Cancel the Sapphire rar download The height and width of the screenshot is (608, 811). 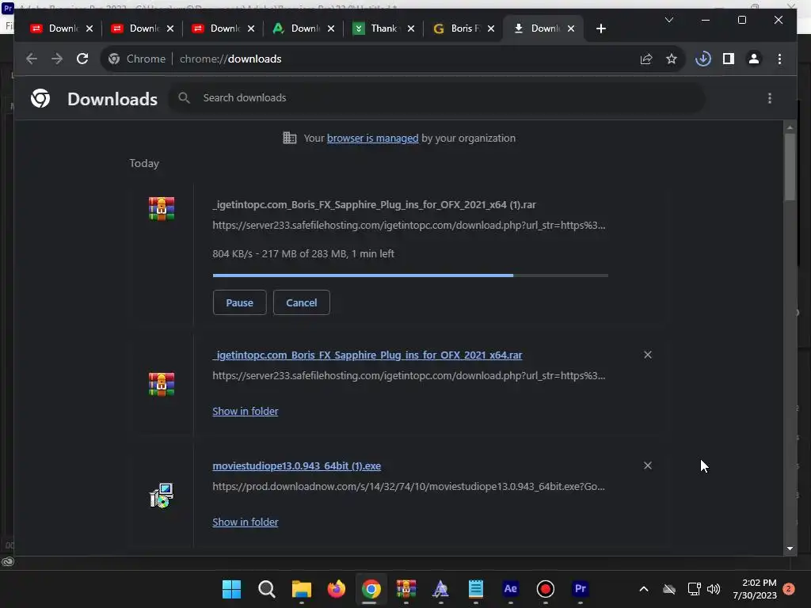[x=302, y=302]
